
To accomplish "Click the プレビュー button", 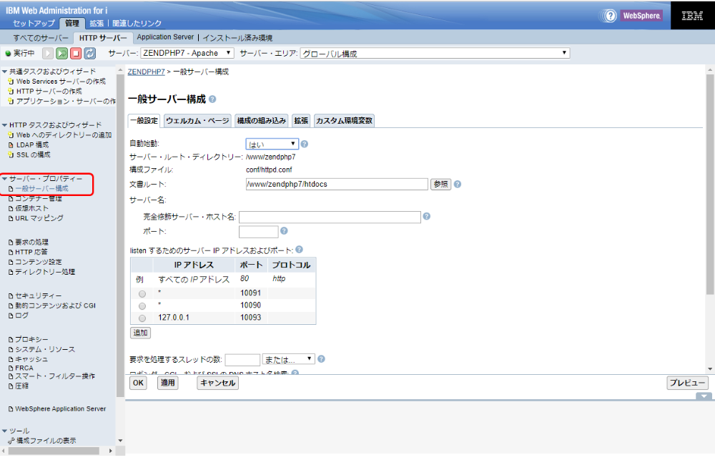I will click(687, 383).
